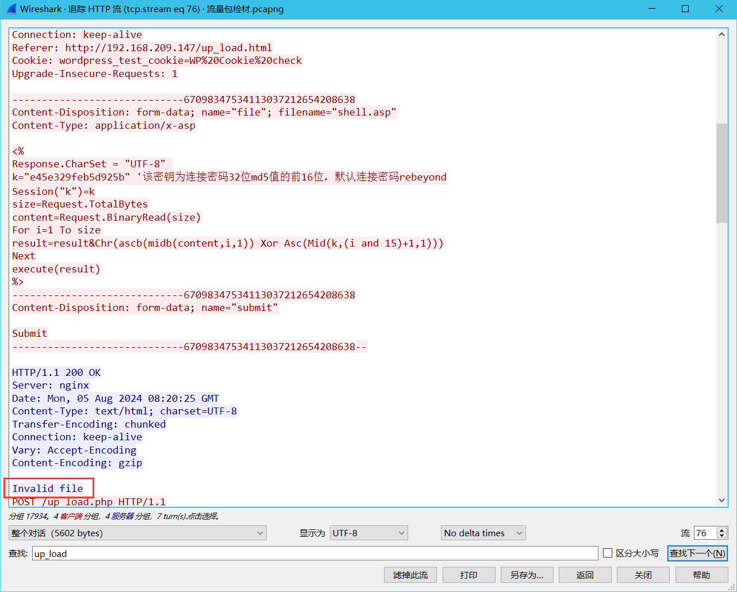
Task: Open the 显示为 UTF-8 encoding dropdown
Action: tap(368, 533)
